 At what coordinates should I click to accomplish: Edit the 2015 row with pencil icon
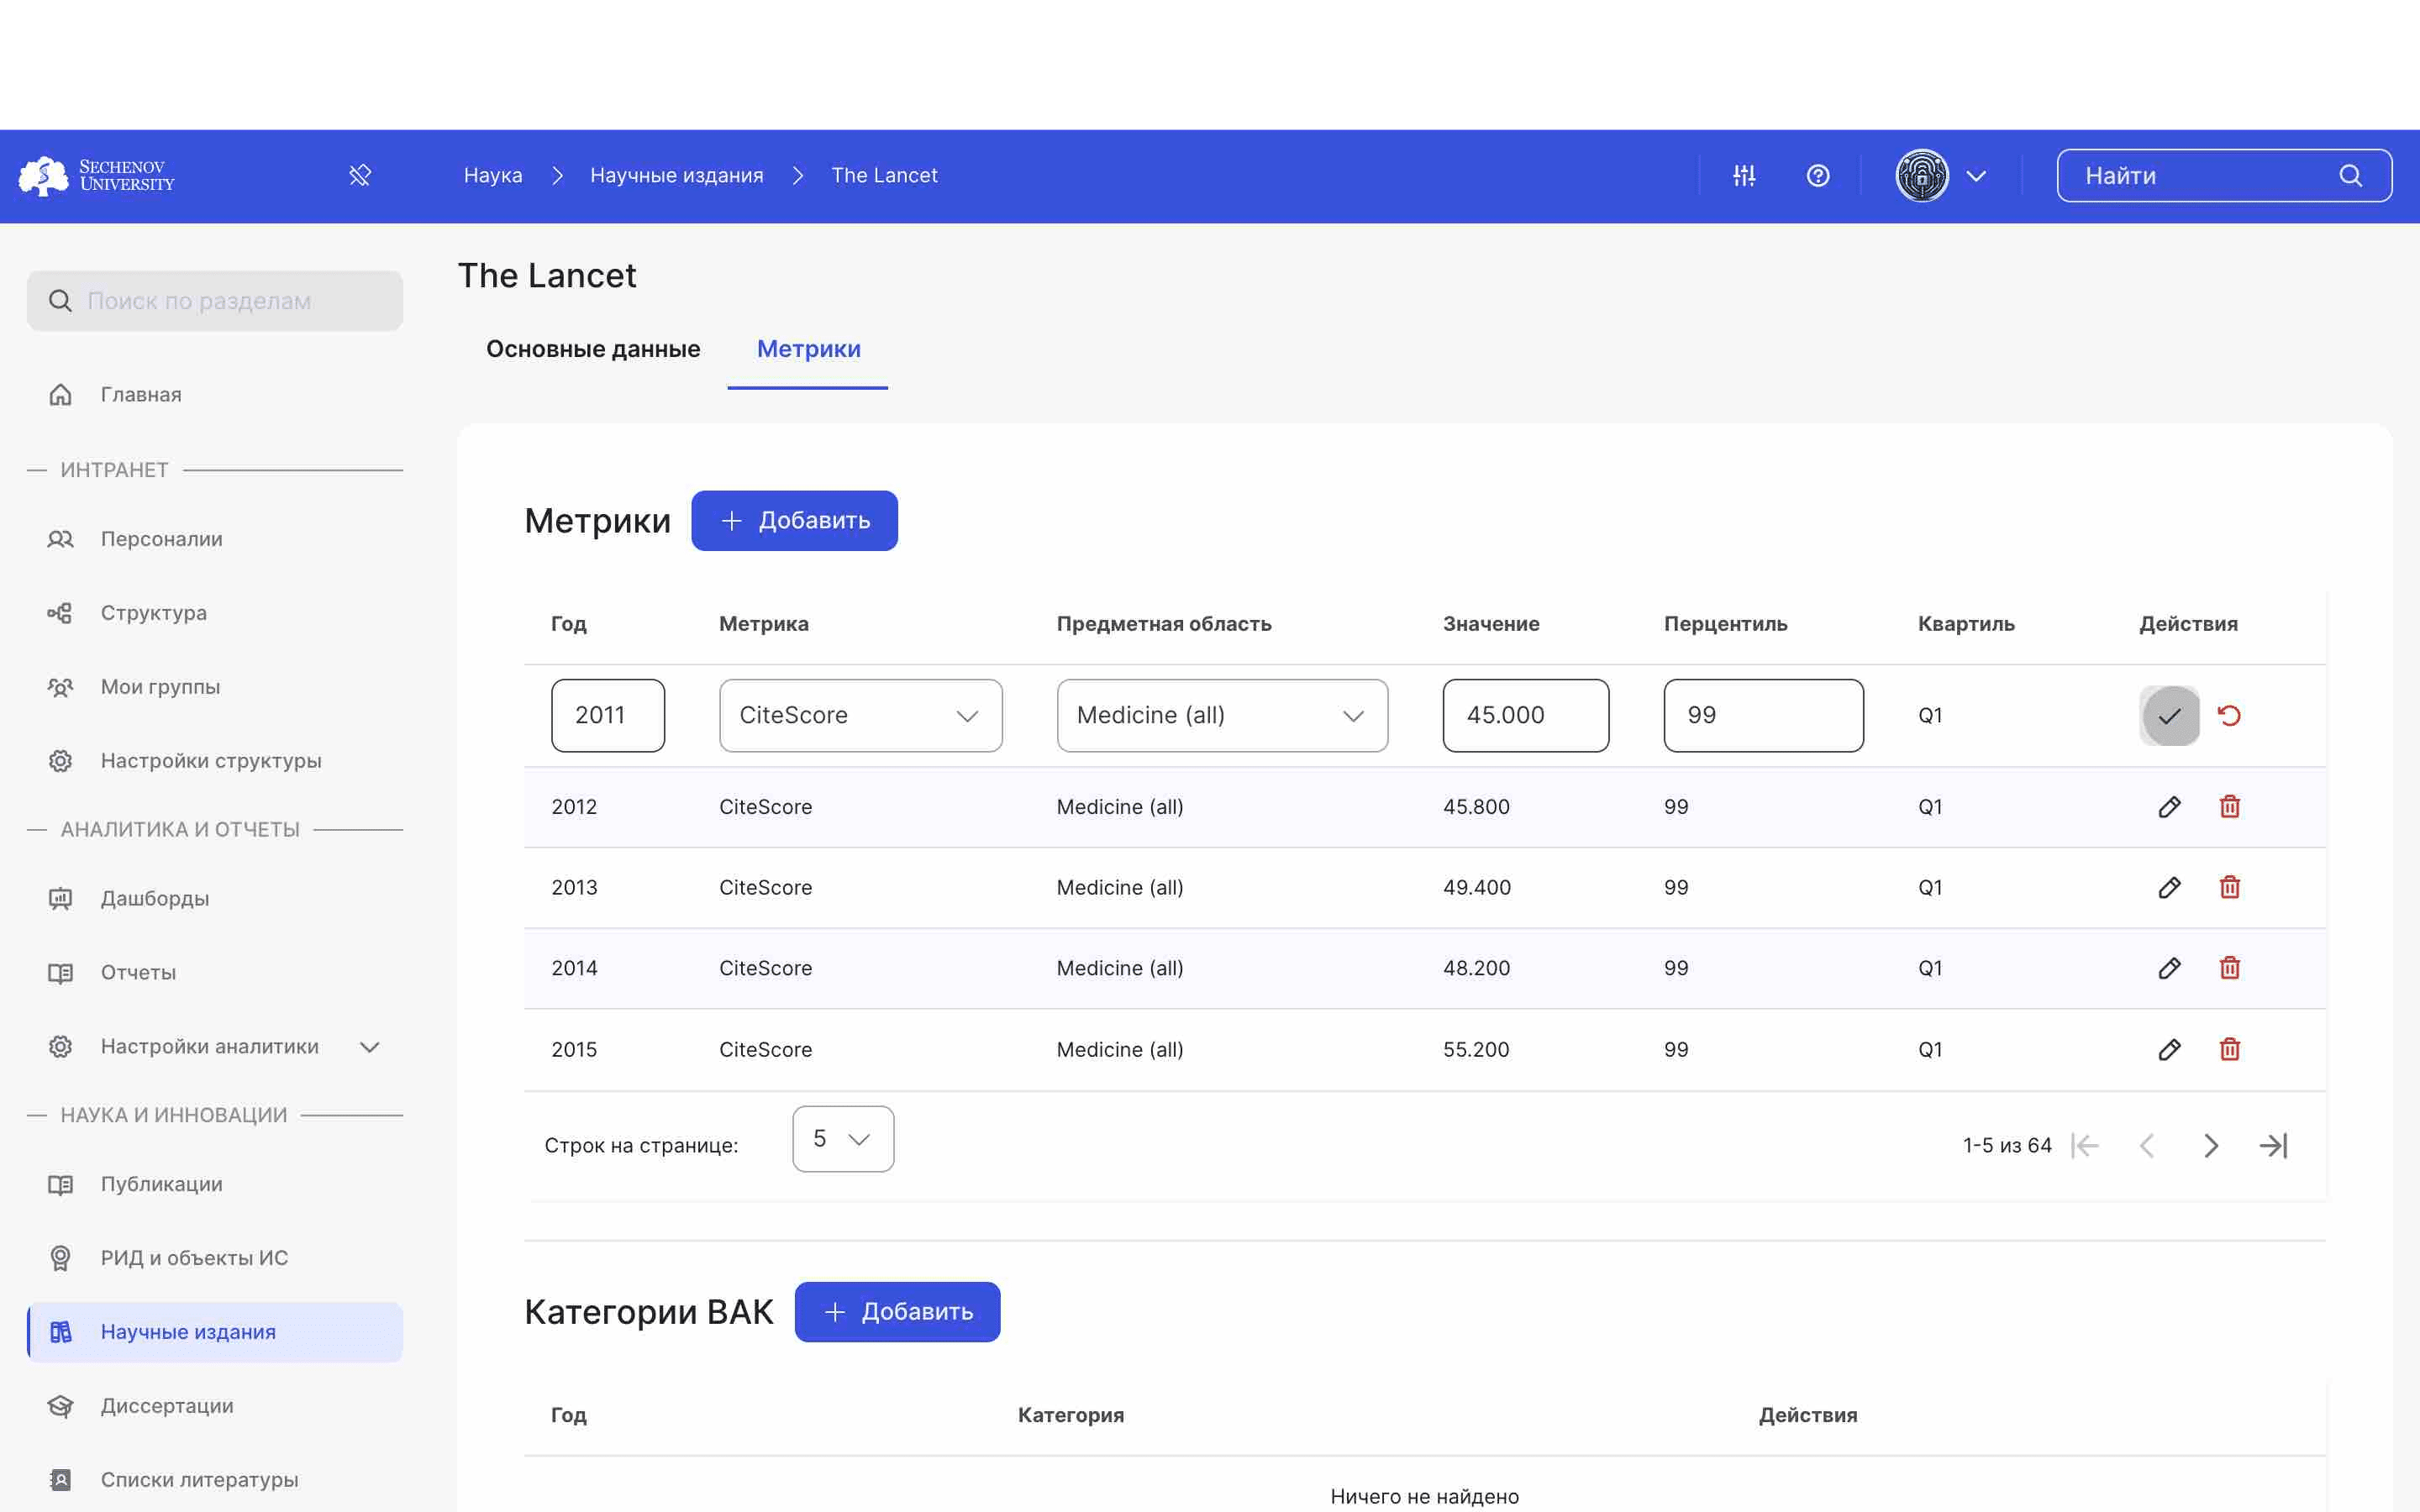(x=2169, y=1050)
